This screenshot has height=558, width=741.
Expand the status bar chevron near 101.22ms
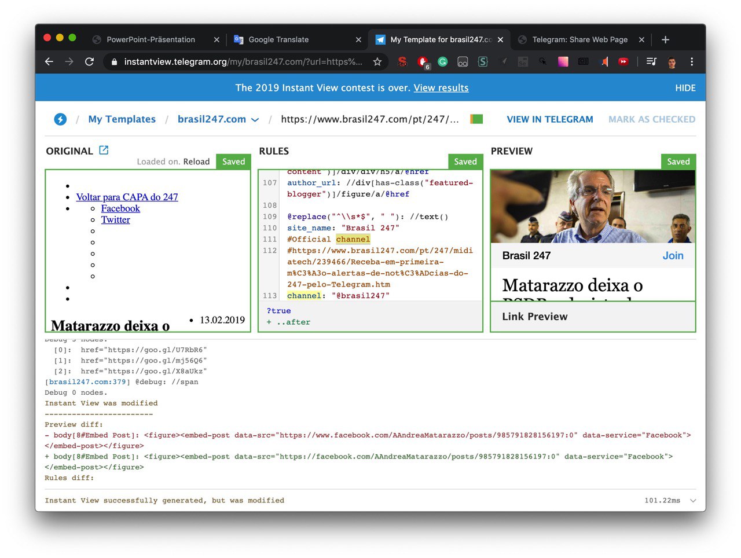click(x=693, y=501)
